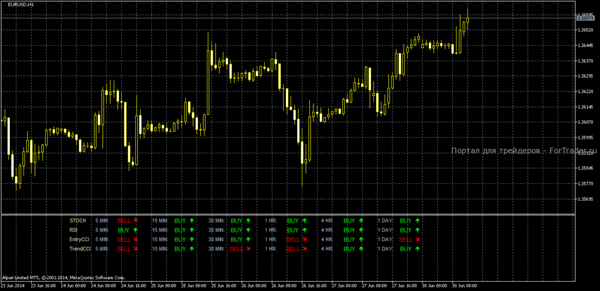Click the RSI 4 HR BUY signal text
The image size is (600, 291).
click(x=349, y=230)
